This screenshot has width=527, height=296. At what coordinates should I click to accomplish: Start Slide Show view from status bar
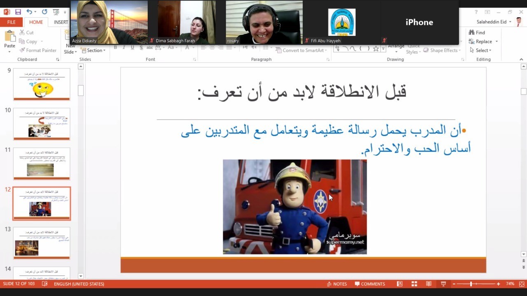tap(443, 284)
